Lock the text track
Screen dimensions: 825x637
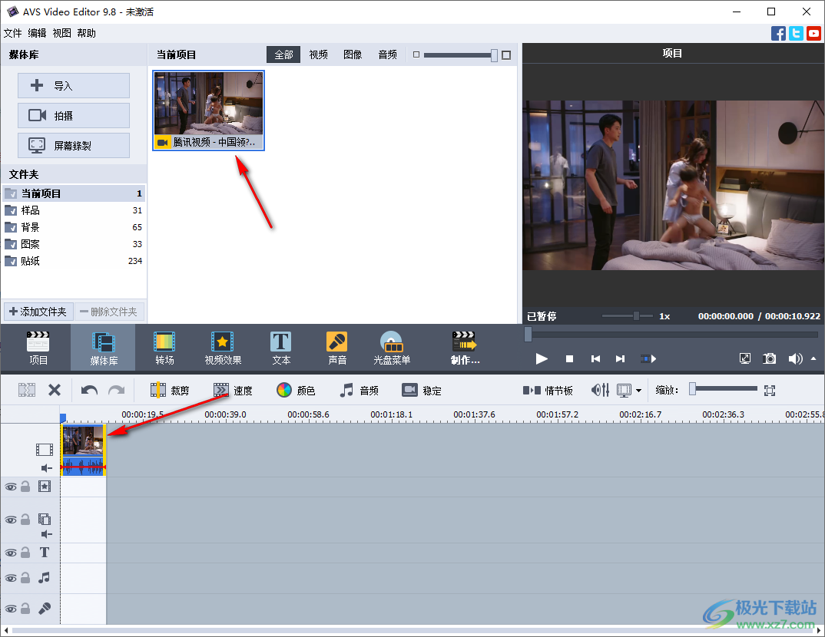[x=25, y=553]
